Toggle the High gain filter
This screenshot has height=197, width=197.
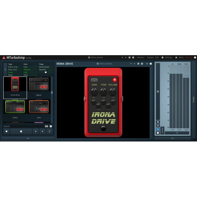pyautogui.click(x=25, y=72)
